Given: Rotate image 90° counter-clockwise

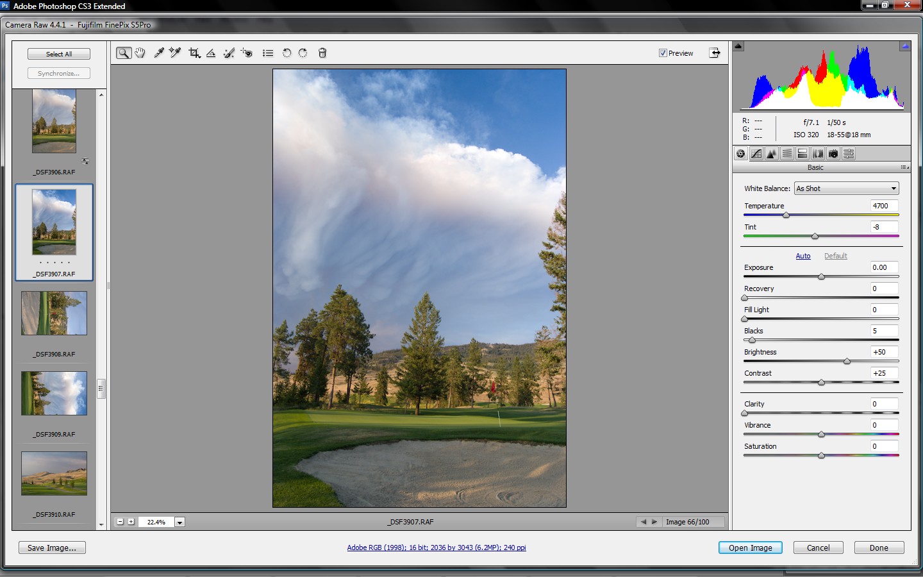Looking at the screenshot, I should pos(287,53).
